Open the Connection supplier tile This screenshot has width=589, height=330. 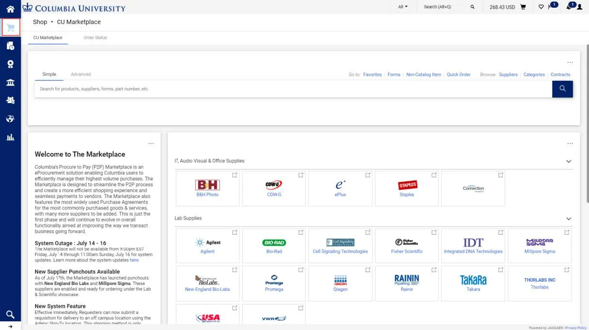click(x=473, y=188)
